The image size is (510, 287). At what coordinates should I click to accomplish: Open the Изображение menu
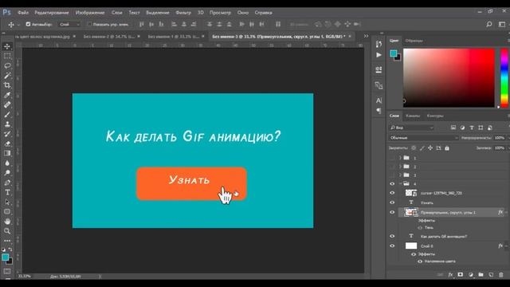coord(90,13)
